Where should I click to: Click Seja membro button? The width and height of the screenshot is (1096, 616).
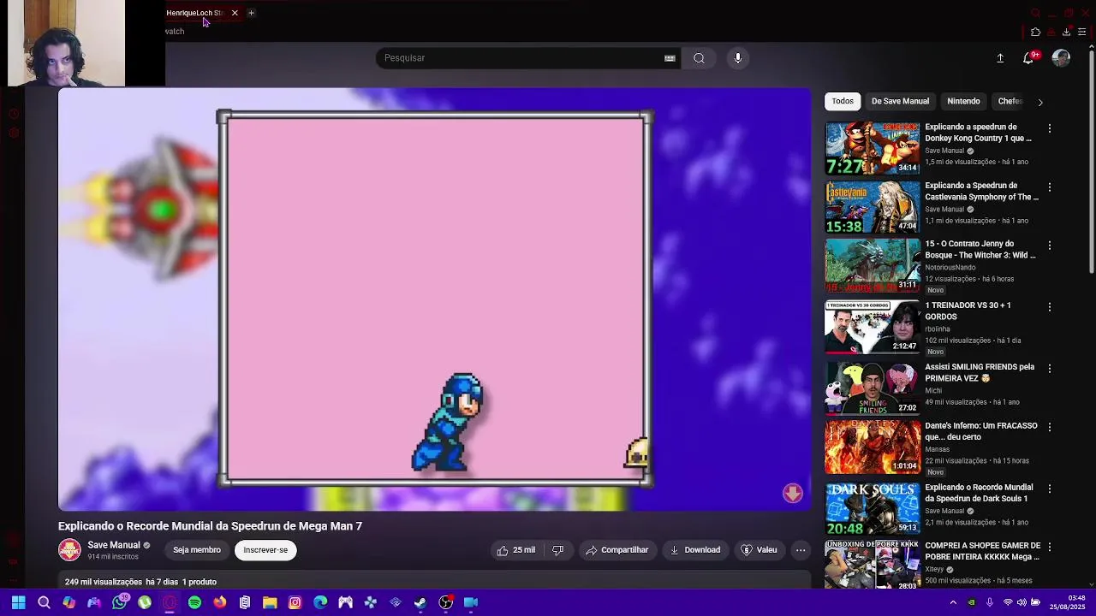coord(197,550)
